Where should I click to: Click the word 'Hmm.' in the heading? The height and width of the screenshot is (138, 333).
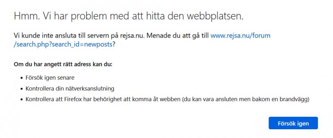pos(27,16)
